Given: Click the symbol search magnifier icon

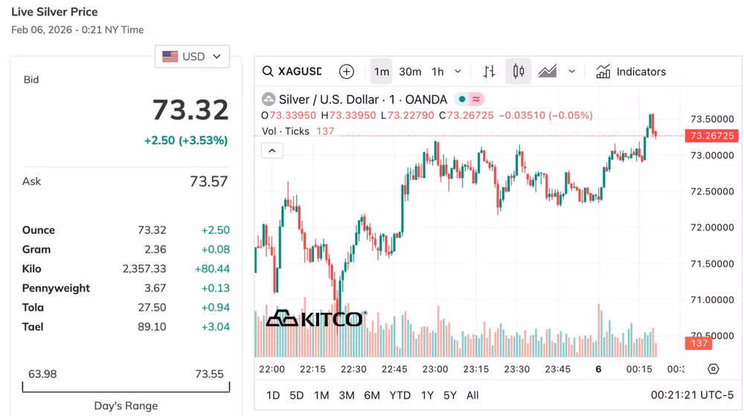Looking at the screenshot, I should click(x=268, y=72).
